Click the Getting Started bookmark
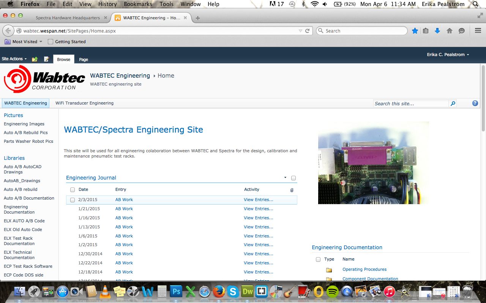The image size is (486, 303). pos(66,42)
